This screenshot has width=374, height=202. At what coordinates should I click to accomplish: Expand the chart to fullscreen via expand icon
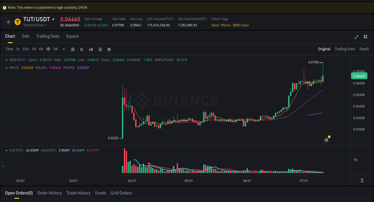tap(356, 37)
